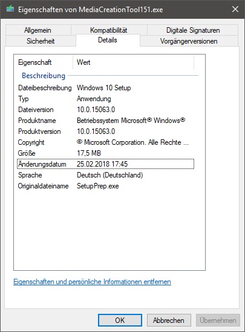Switch to the Allgemein tab
Image resolution: width=245 pixels, height=332 pixels.
(38, 30)
